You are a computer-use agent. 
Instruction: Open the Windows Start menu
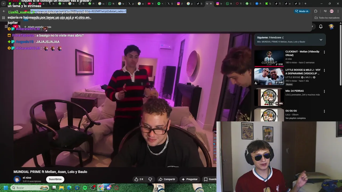pos(6,188)
